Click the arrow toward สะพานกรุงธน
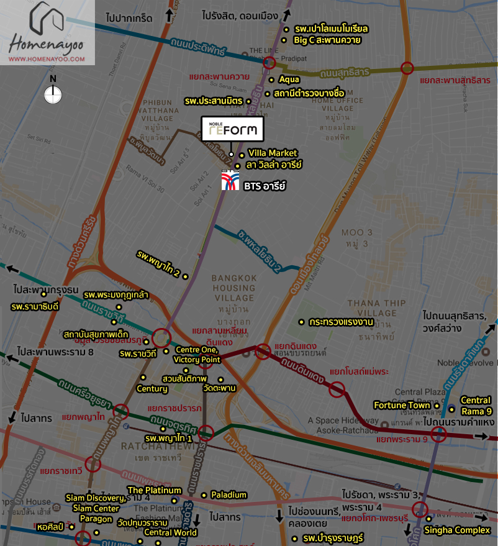 (12, 269)
